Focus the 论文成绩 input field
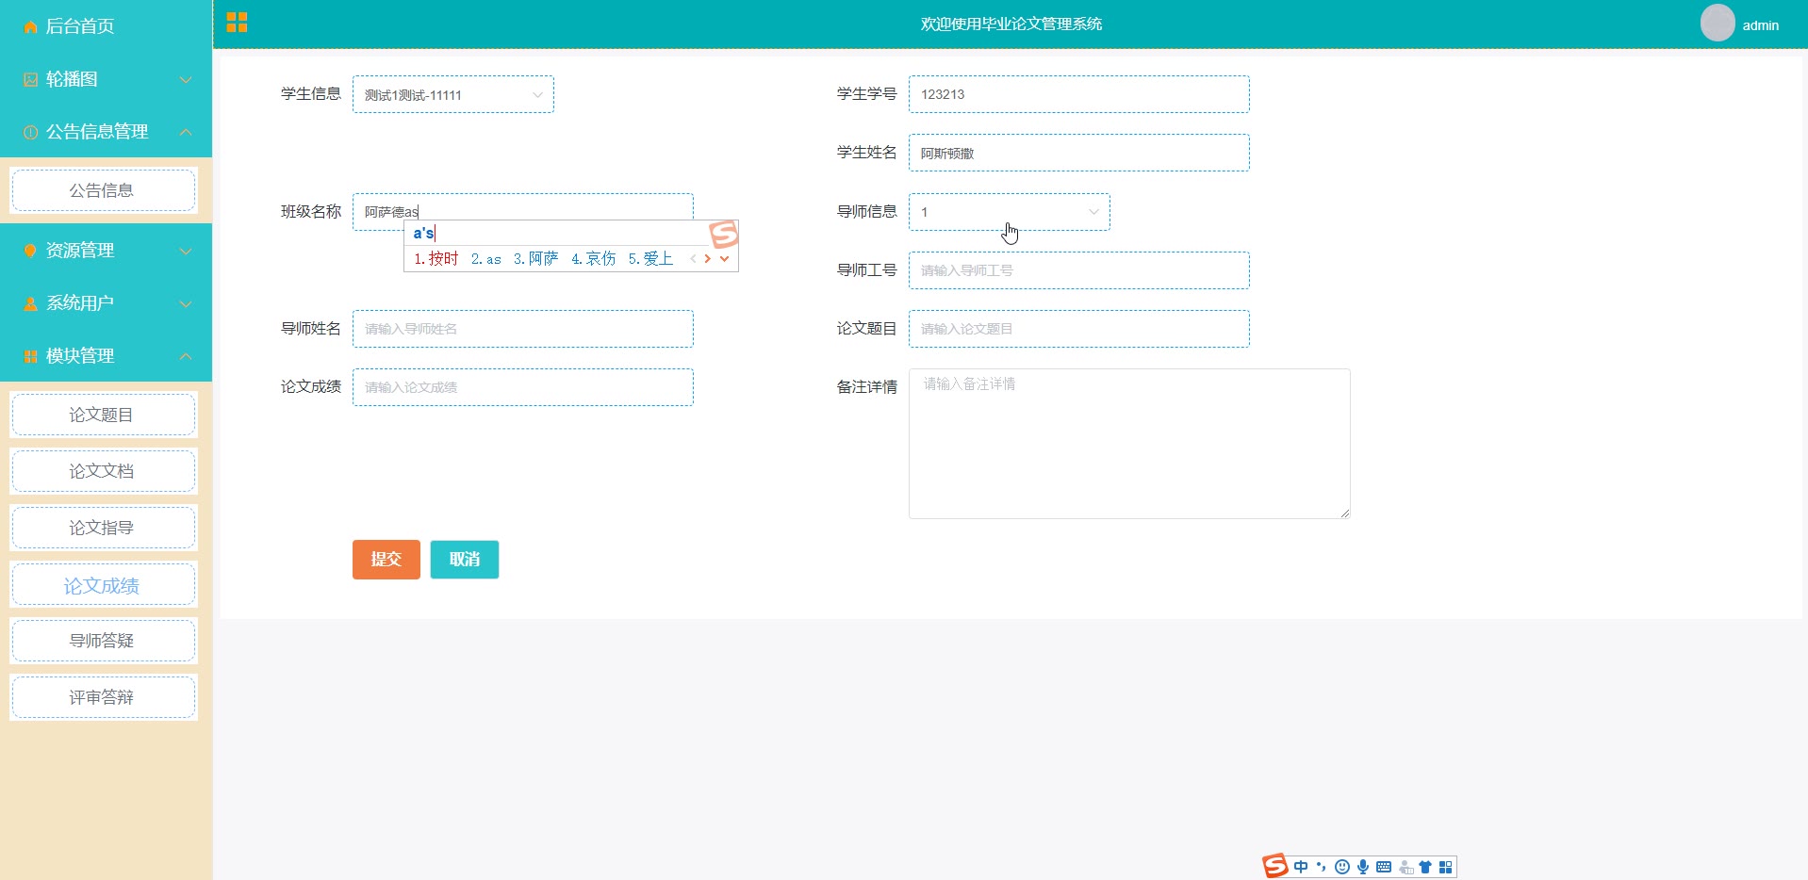Screen dimensions: 1808x880 click(523, 387)
